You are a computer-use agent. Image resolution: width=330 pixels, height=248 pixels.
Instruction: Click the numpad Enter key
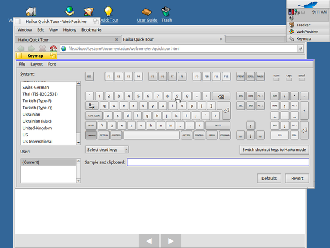pyautogui.click(x=304, y=130)
